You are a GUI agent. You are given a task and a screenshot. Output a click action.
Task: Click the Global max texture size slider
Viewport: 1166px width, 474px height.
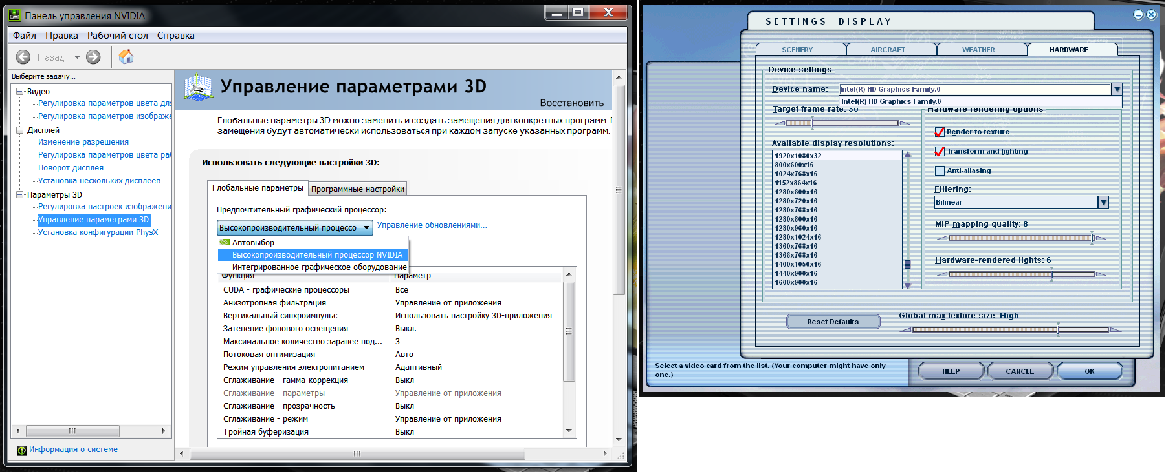point(1010,330)
